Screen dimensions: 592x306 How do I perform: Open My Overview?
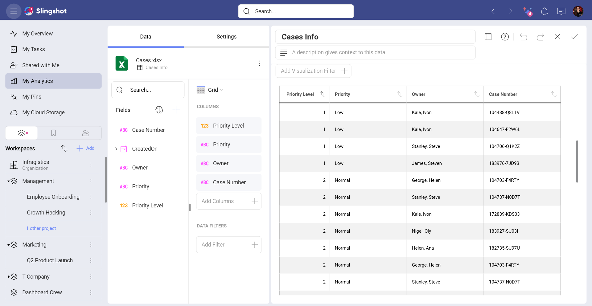coord(53,34)
